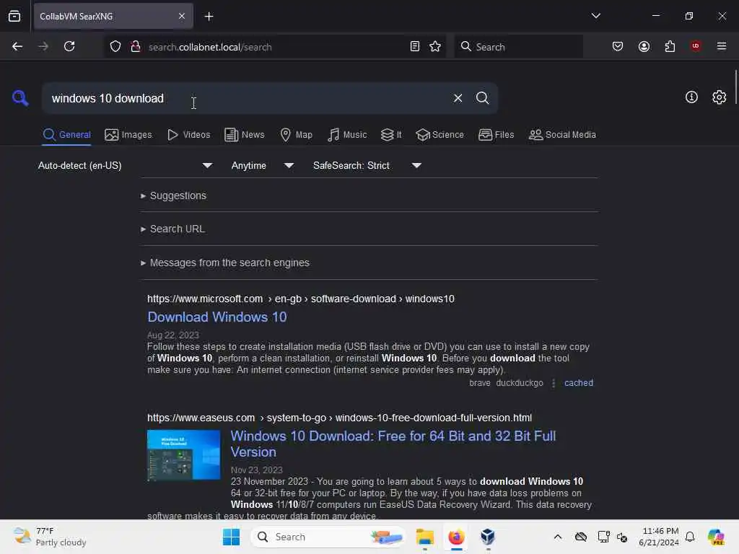This screenshot has width=739, height=554.
Task: Open the uBlock Origin extension icon
Action: tap(696, 45)
